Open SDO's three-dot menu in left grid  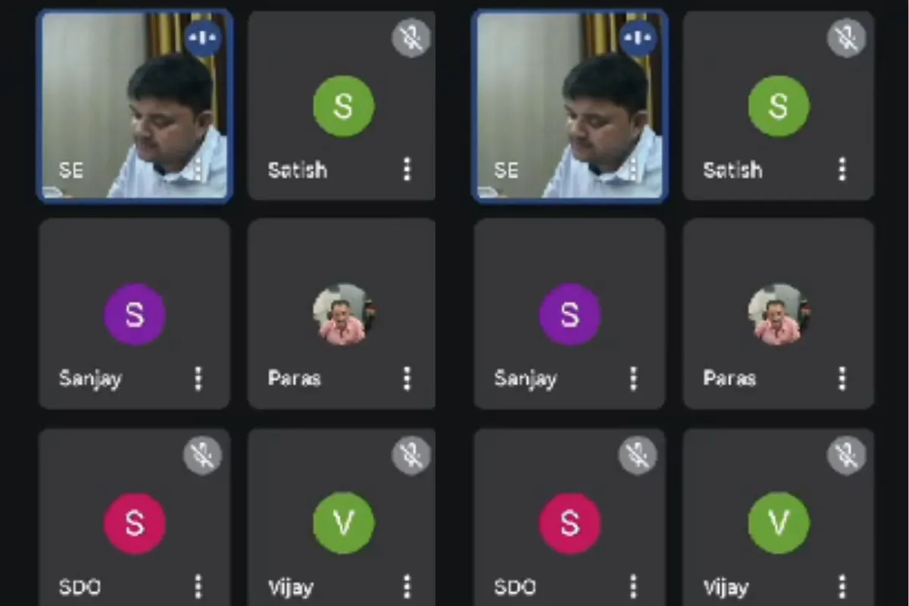tap(198, 586)
